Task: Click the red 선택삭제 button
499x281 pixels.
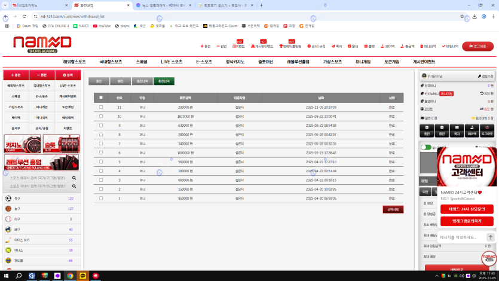Action: click(393, 209)
